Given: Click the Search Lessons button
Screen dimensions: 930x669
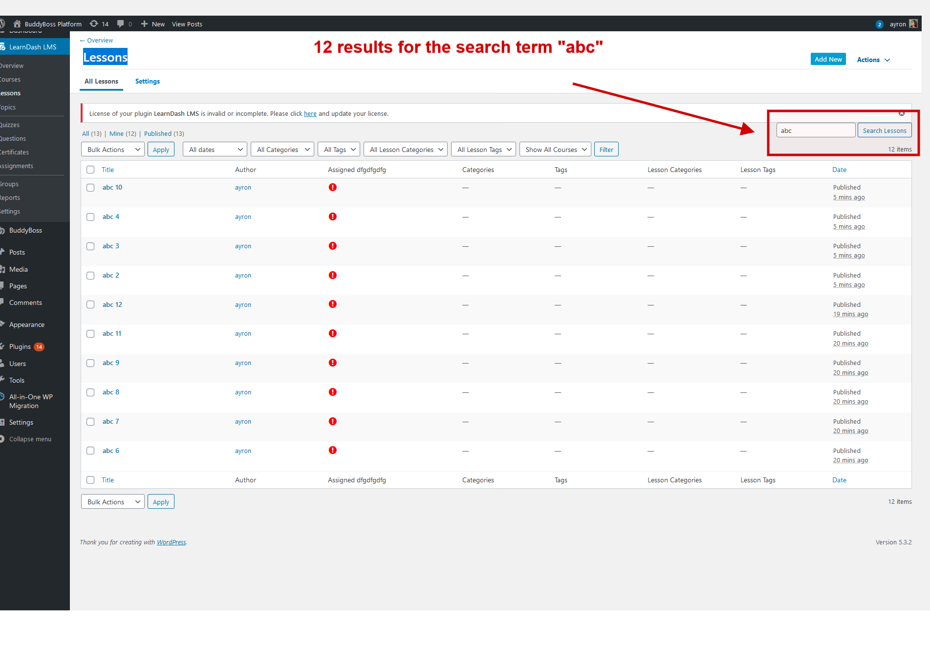Looking at the screenshot, I should [885, 130].
